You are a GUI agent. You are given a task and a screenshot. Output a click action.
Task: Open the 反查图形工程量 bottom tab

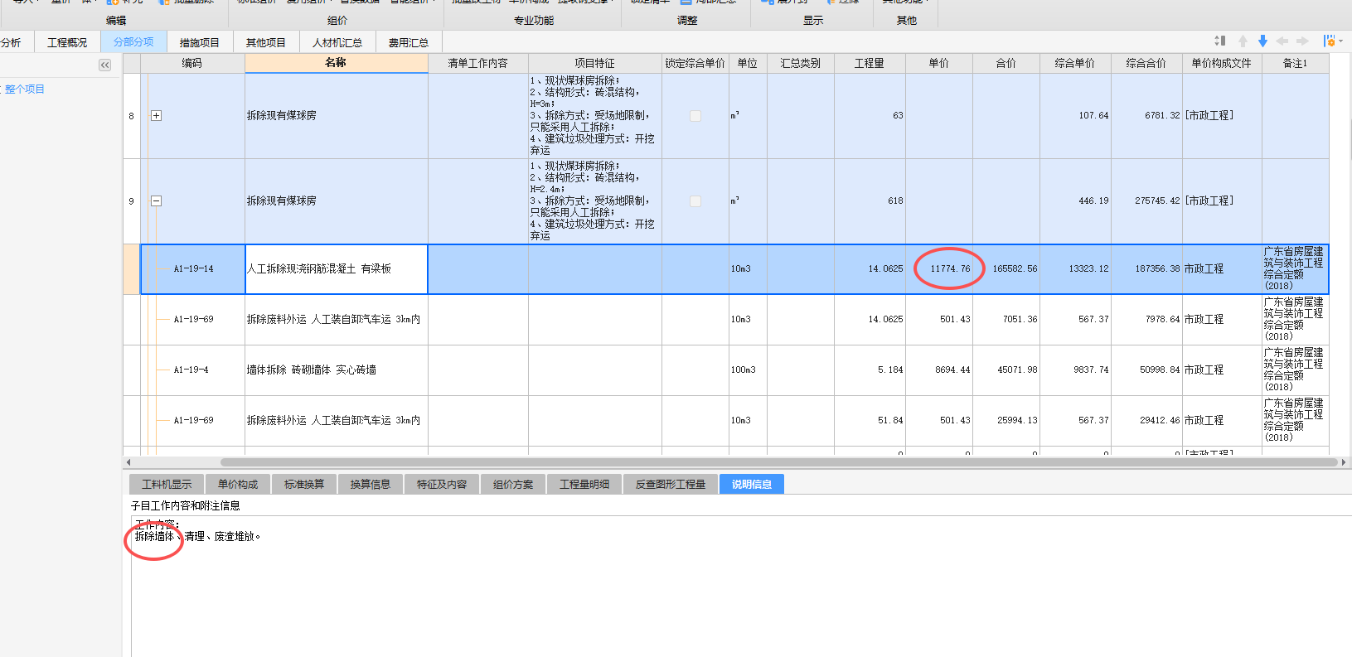click(671, 484)
